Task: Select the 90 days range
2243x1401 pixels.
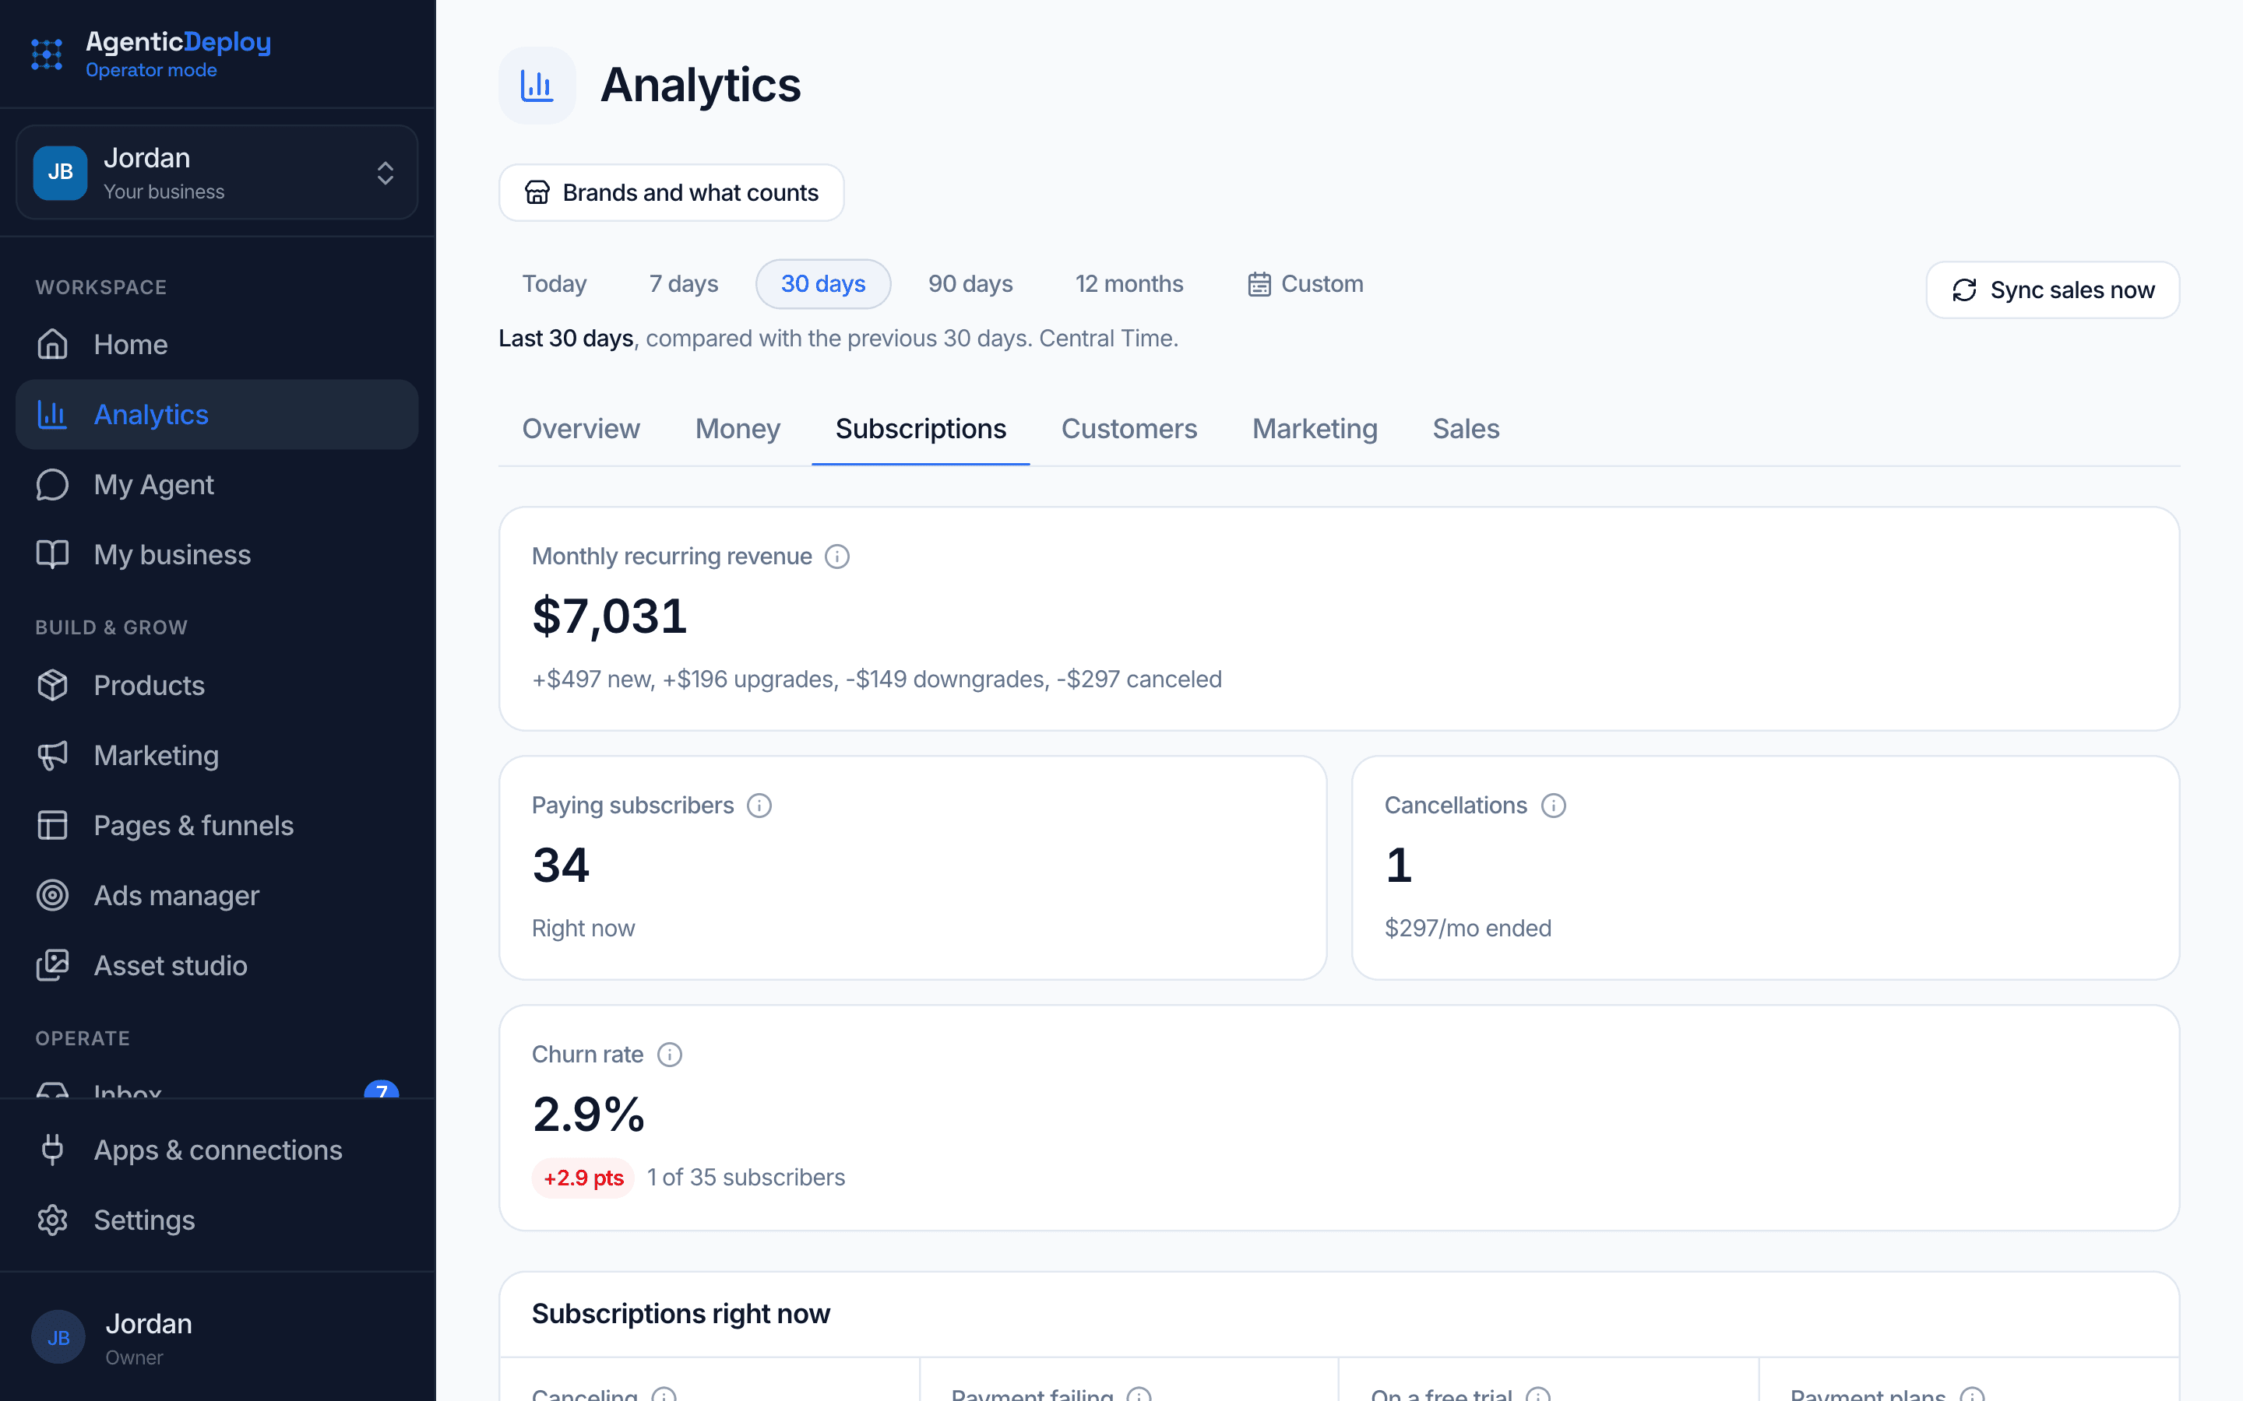Action: pos(970,283)
